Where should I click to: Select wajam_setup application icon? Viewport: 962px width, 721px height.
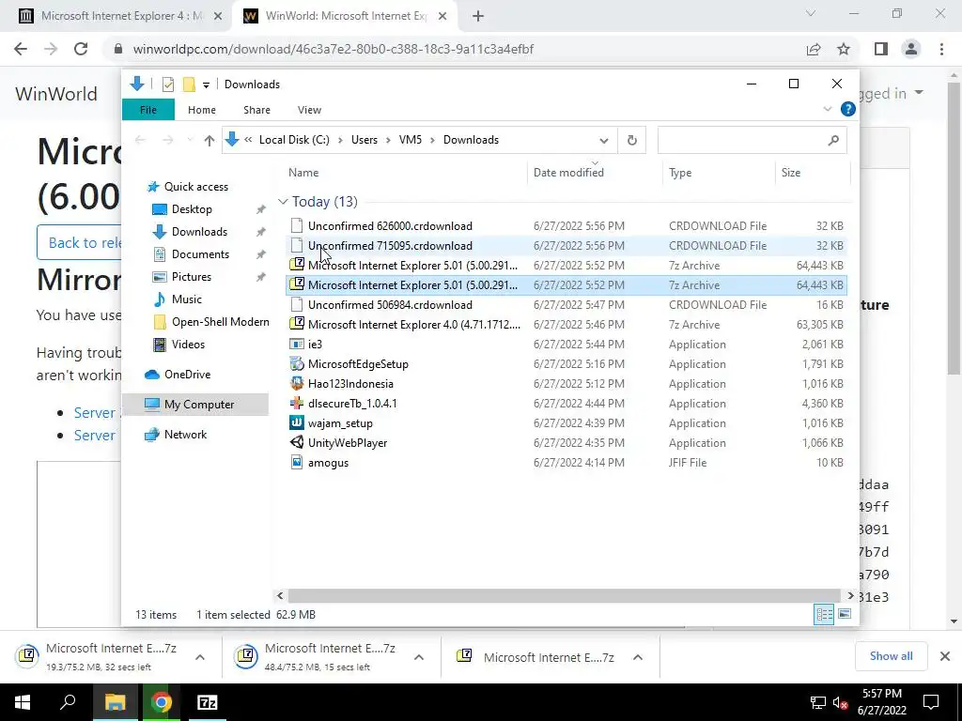pos(297,423)
